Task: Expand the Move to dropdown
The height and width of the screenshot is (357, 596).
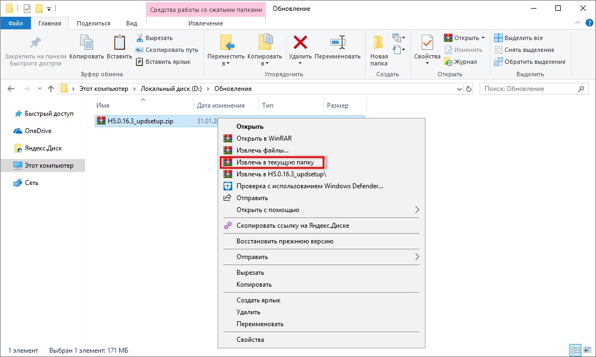Action: (228, 63)
